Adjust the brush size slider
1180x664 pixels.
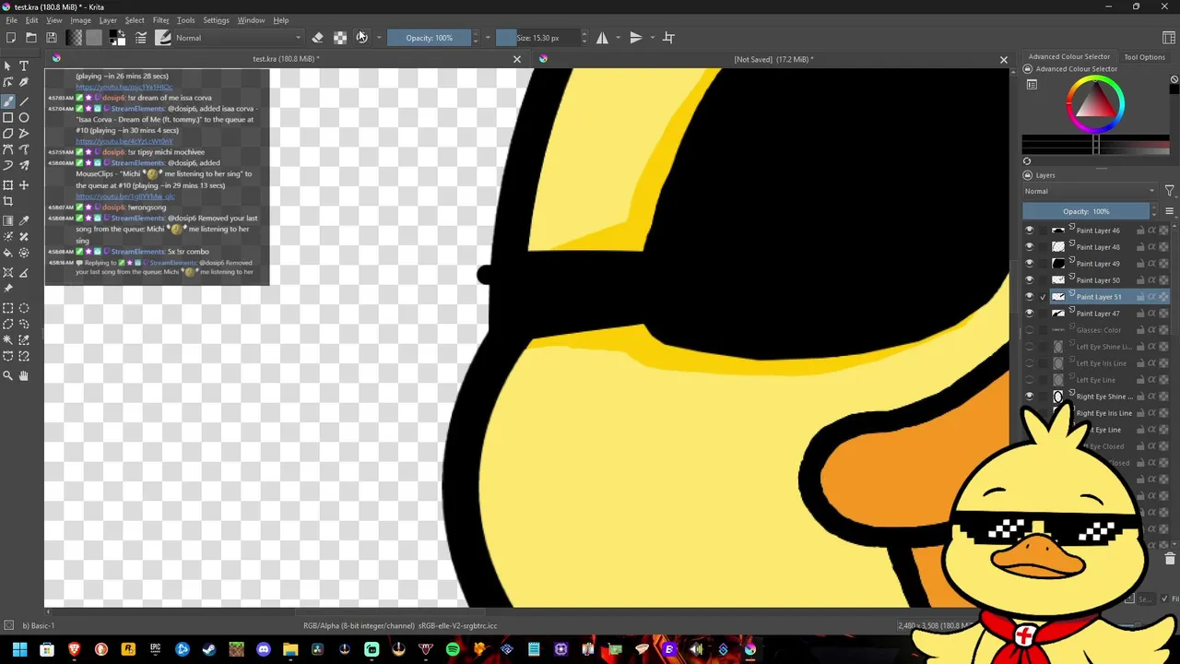(x=537, y=38)
